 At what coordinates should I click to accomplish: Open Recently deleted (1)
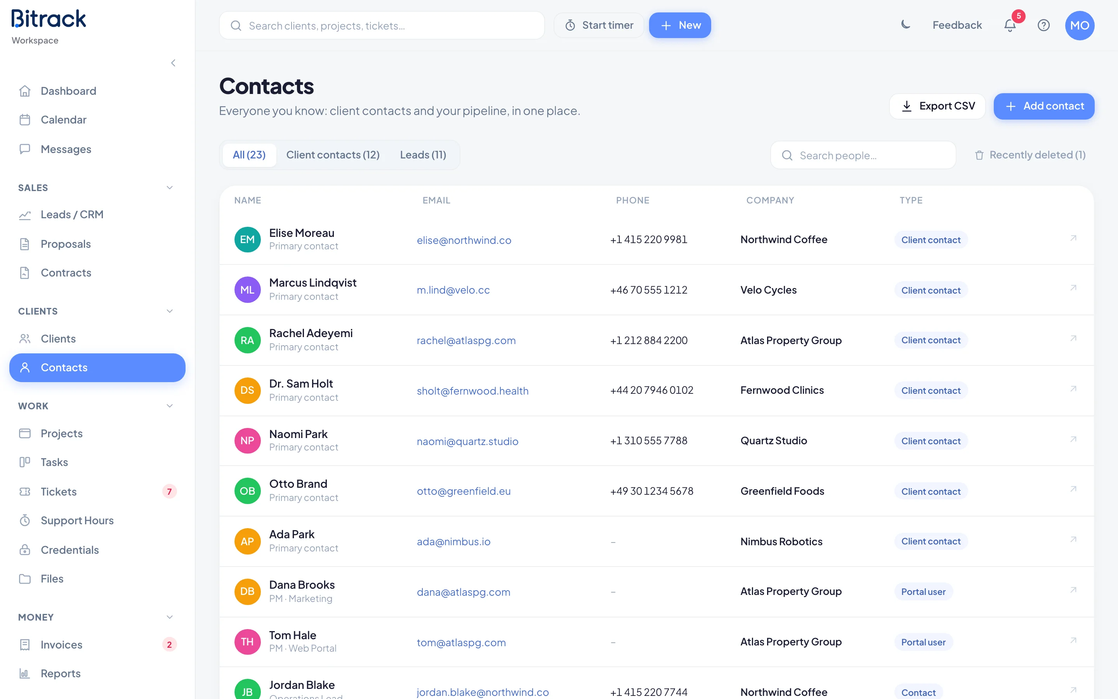click(1030, 155)
